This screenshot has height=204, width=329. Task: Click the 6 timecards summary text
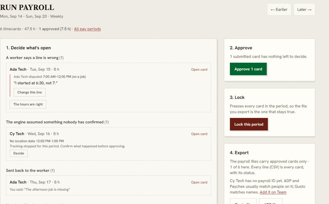coord(11,29)
